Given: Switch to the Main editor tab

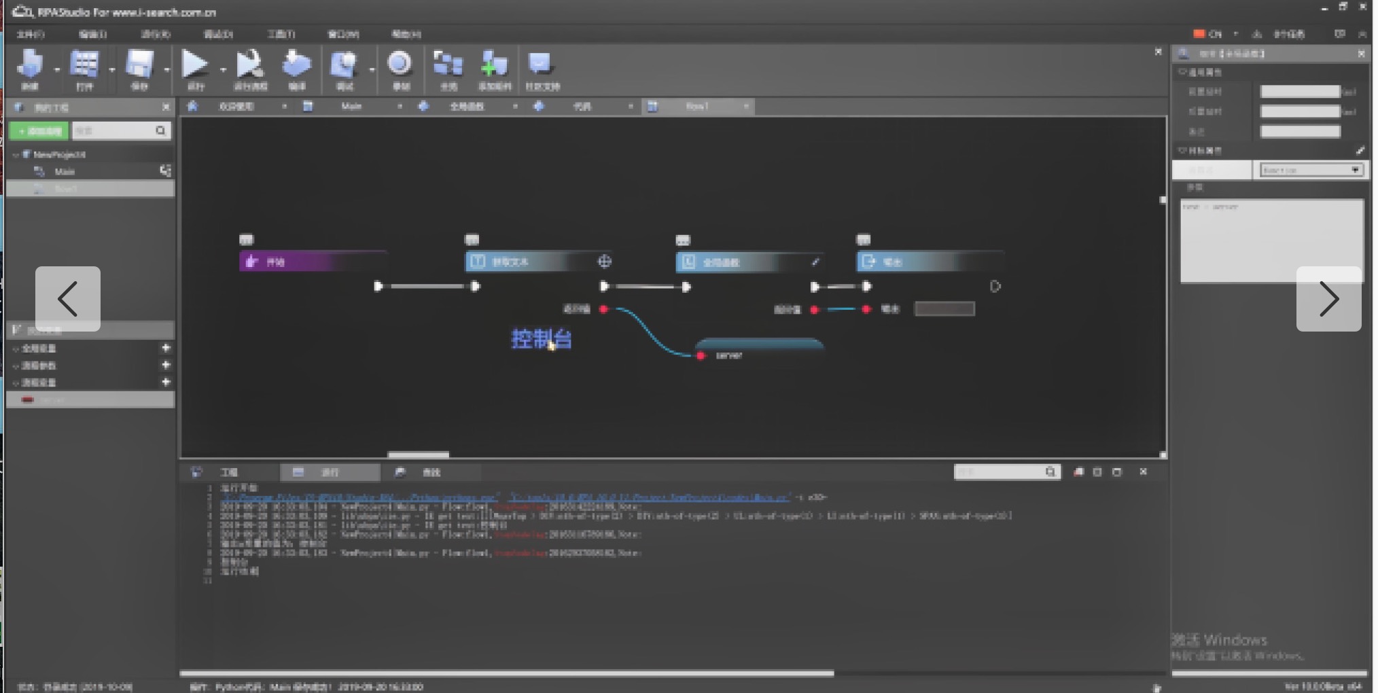Looking at the screenshot, I should click(x=352, y=106).
